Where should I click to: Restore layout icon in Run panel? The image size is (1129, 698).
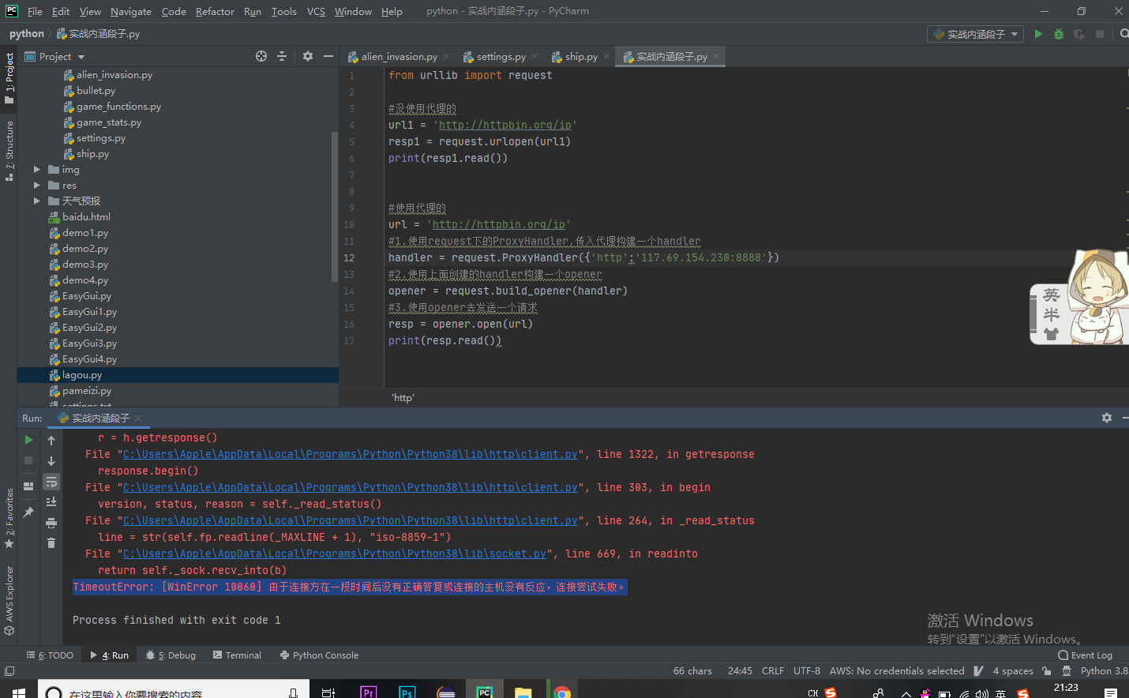click(x=28, y=486)
